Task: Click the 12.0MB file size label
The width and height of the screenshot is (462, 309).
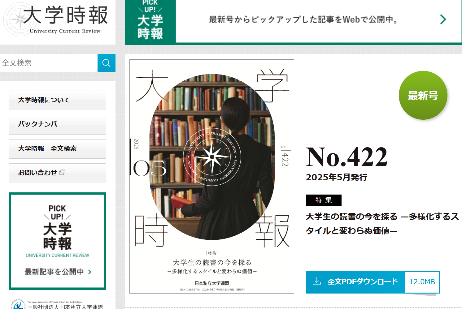Action: tap(422, 282)
